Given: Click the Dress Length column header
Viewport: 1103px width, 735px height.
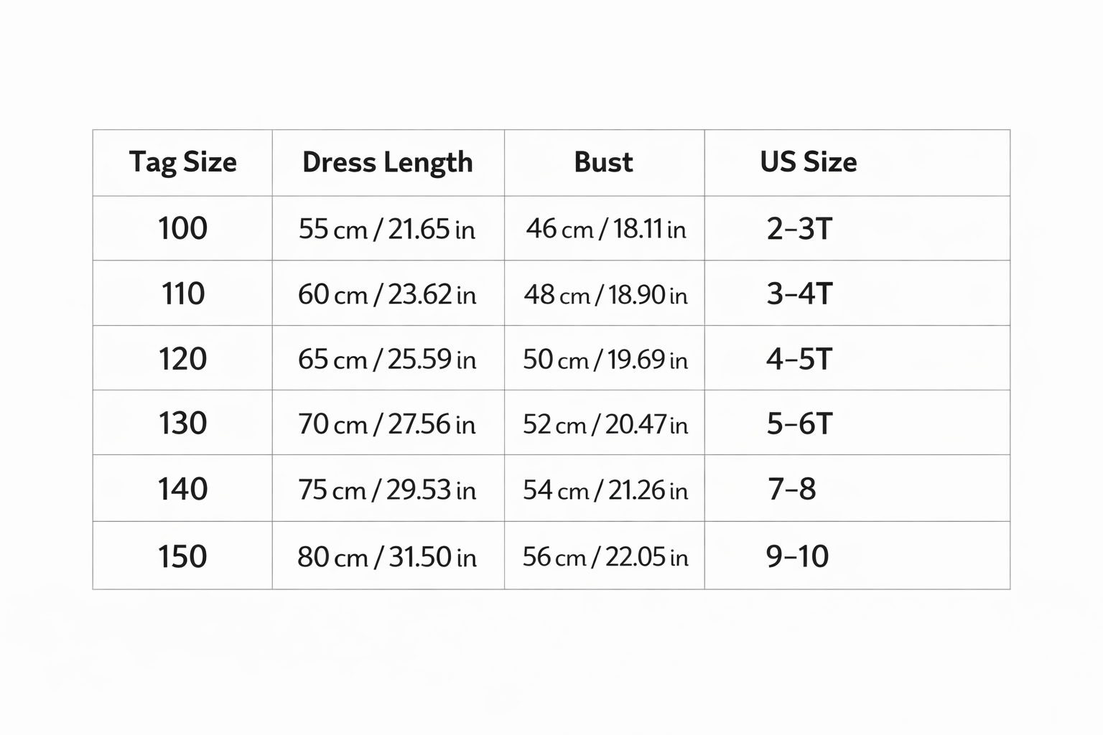Looking at the screenshot, I should point(388,162).
